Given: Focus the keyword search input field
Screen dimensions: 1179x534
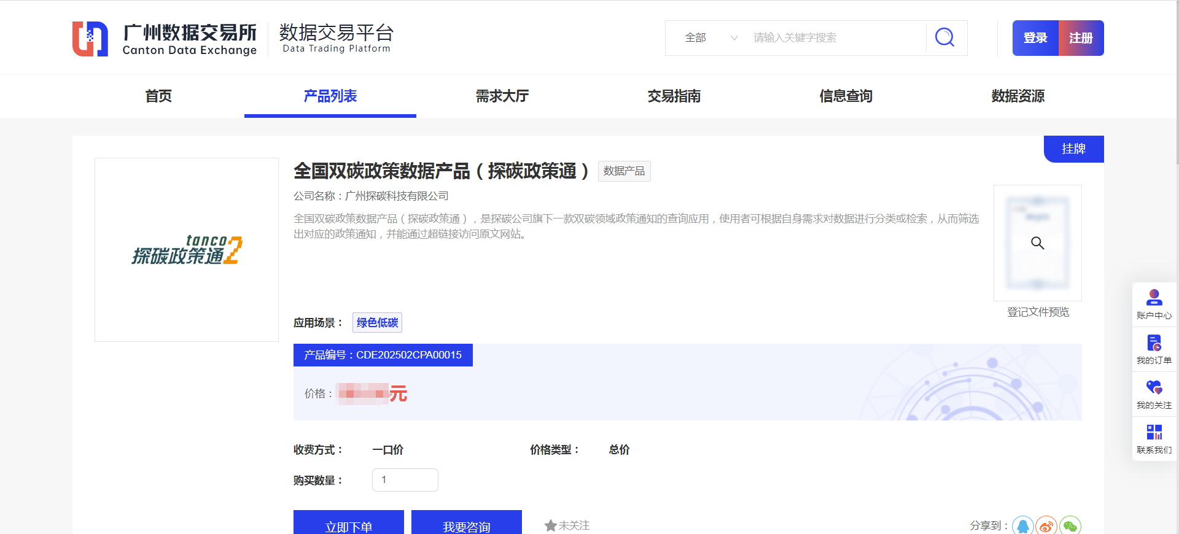Looking at the screenshot, I should (x=836, y=37).
